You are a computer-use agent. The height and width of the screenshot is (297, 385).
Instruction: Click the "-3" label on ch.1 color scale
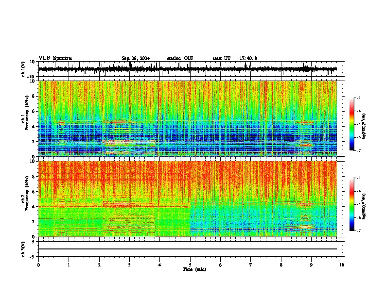pos(359,98)
